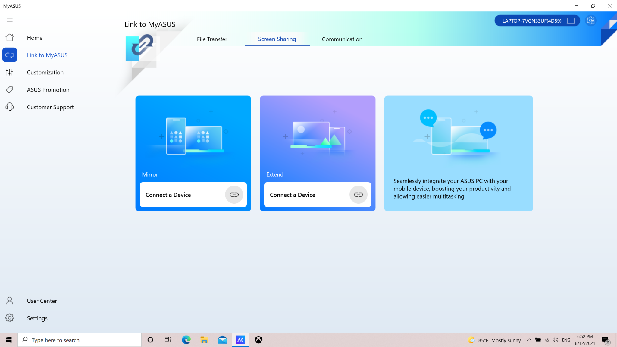Click the Wi-Fi network tray icon

pos(547,340)
